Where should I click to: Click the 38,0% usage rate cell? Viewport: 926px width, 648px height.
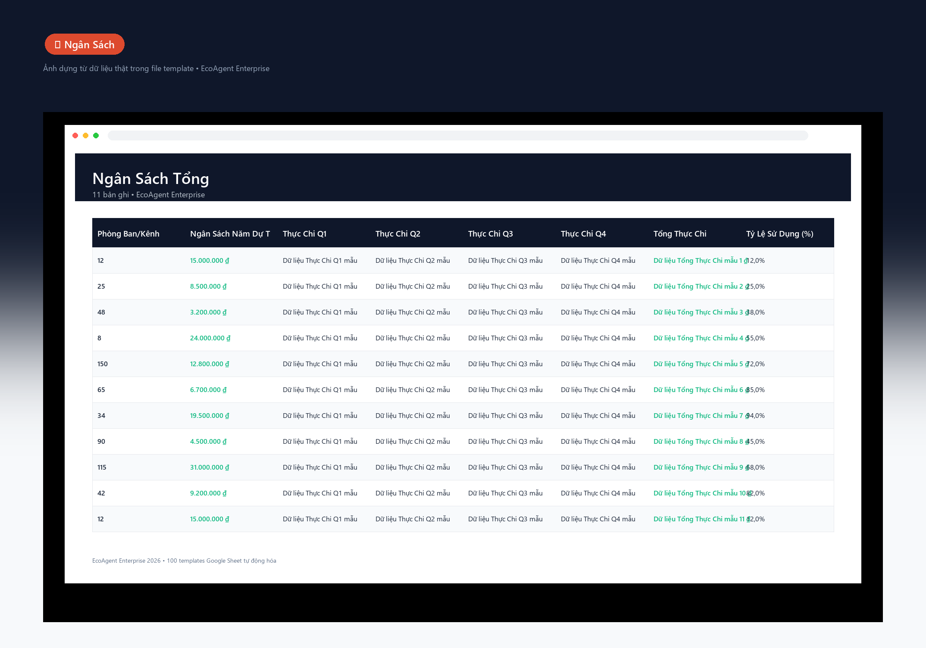click(x=756, y=312)
